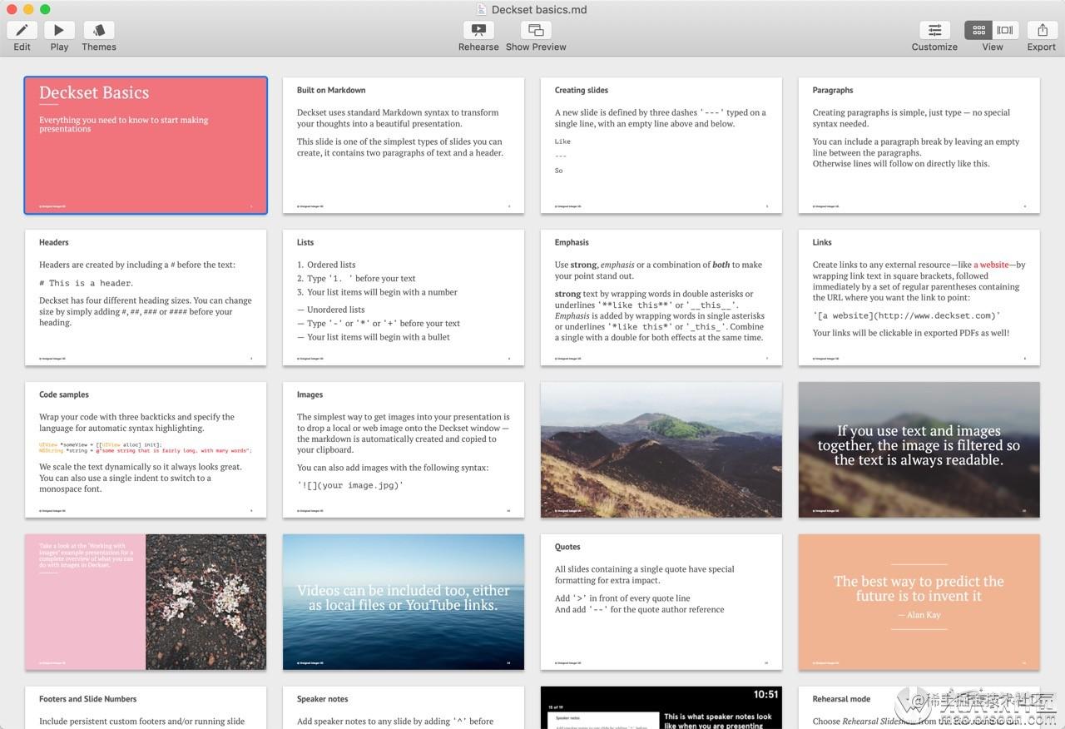This screenshot has height=729, width=1065.
Task: Click the red 'a website' link text
Action: point(991,265)
